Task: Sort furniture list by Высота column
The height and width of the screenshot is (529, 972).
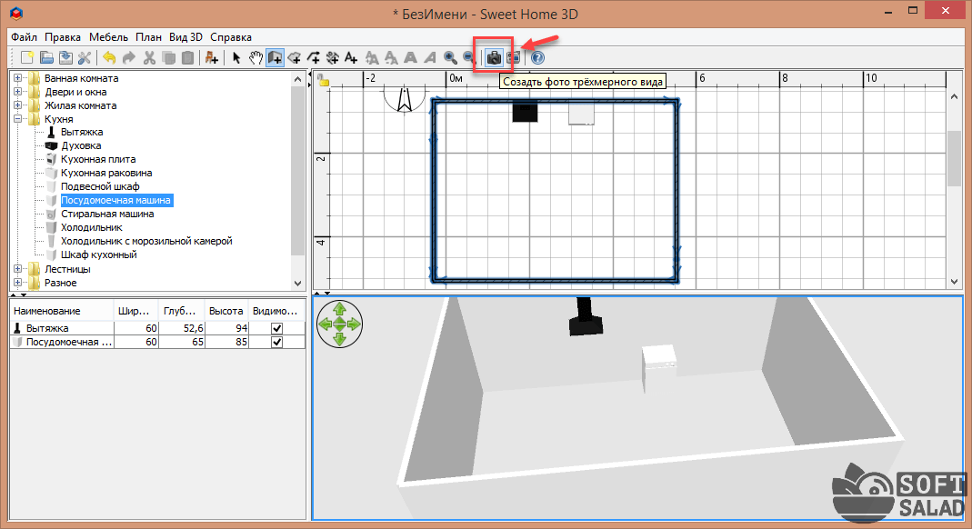Action: pos(225,311)
